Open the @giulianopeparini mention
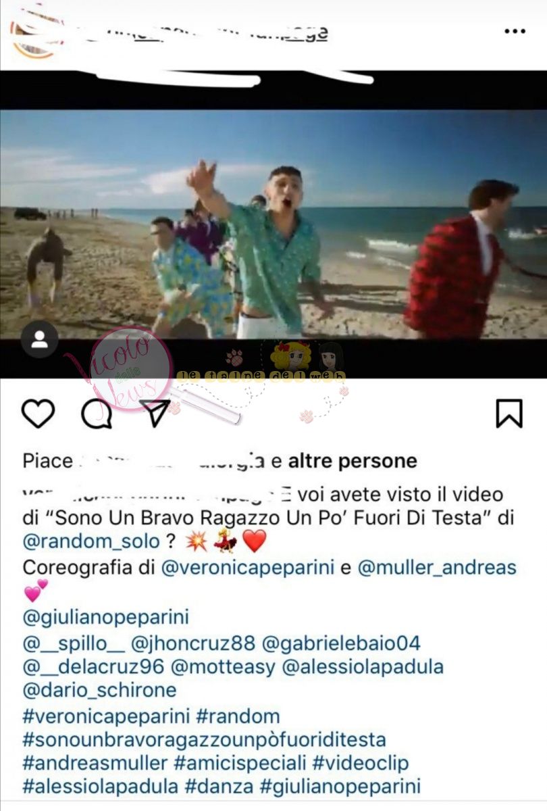The image size is (547, 811). tap(106, 618)
